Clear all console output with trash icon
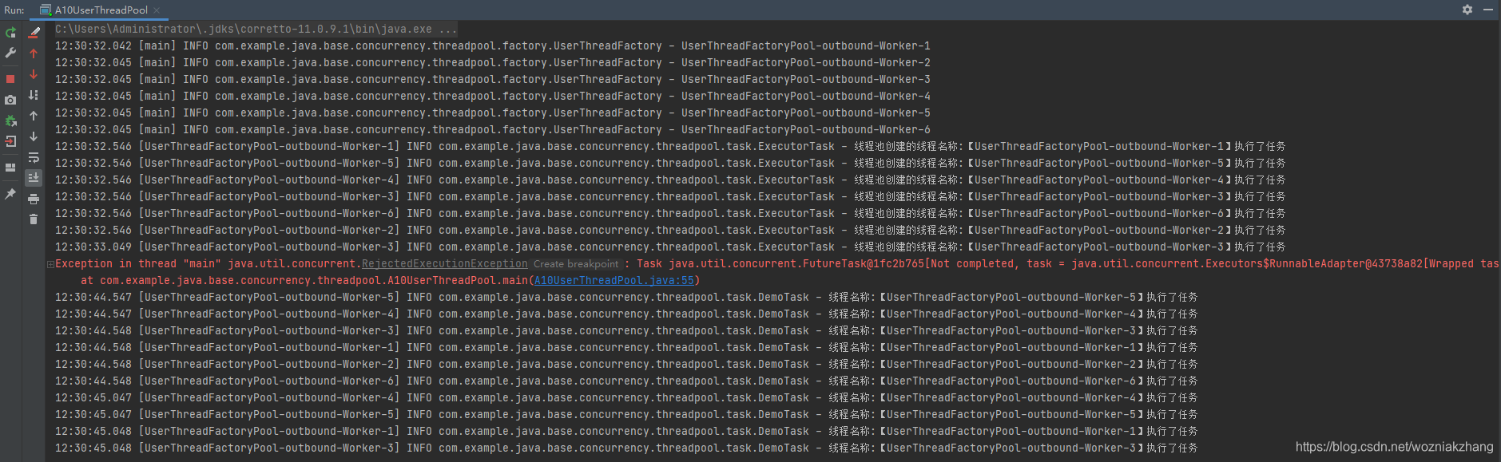The image size is (1501, 462). [x=34, y=219]
